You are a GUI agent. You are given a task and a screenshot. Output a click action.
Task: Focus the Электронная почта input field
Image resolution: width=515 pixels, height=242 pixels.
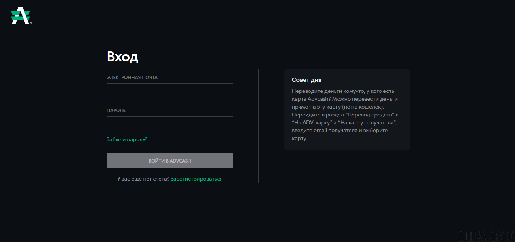pos(169,91)
